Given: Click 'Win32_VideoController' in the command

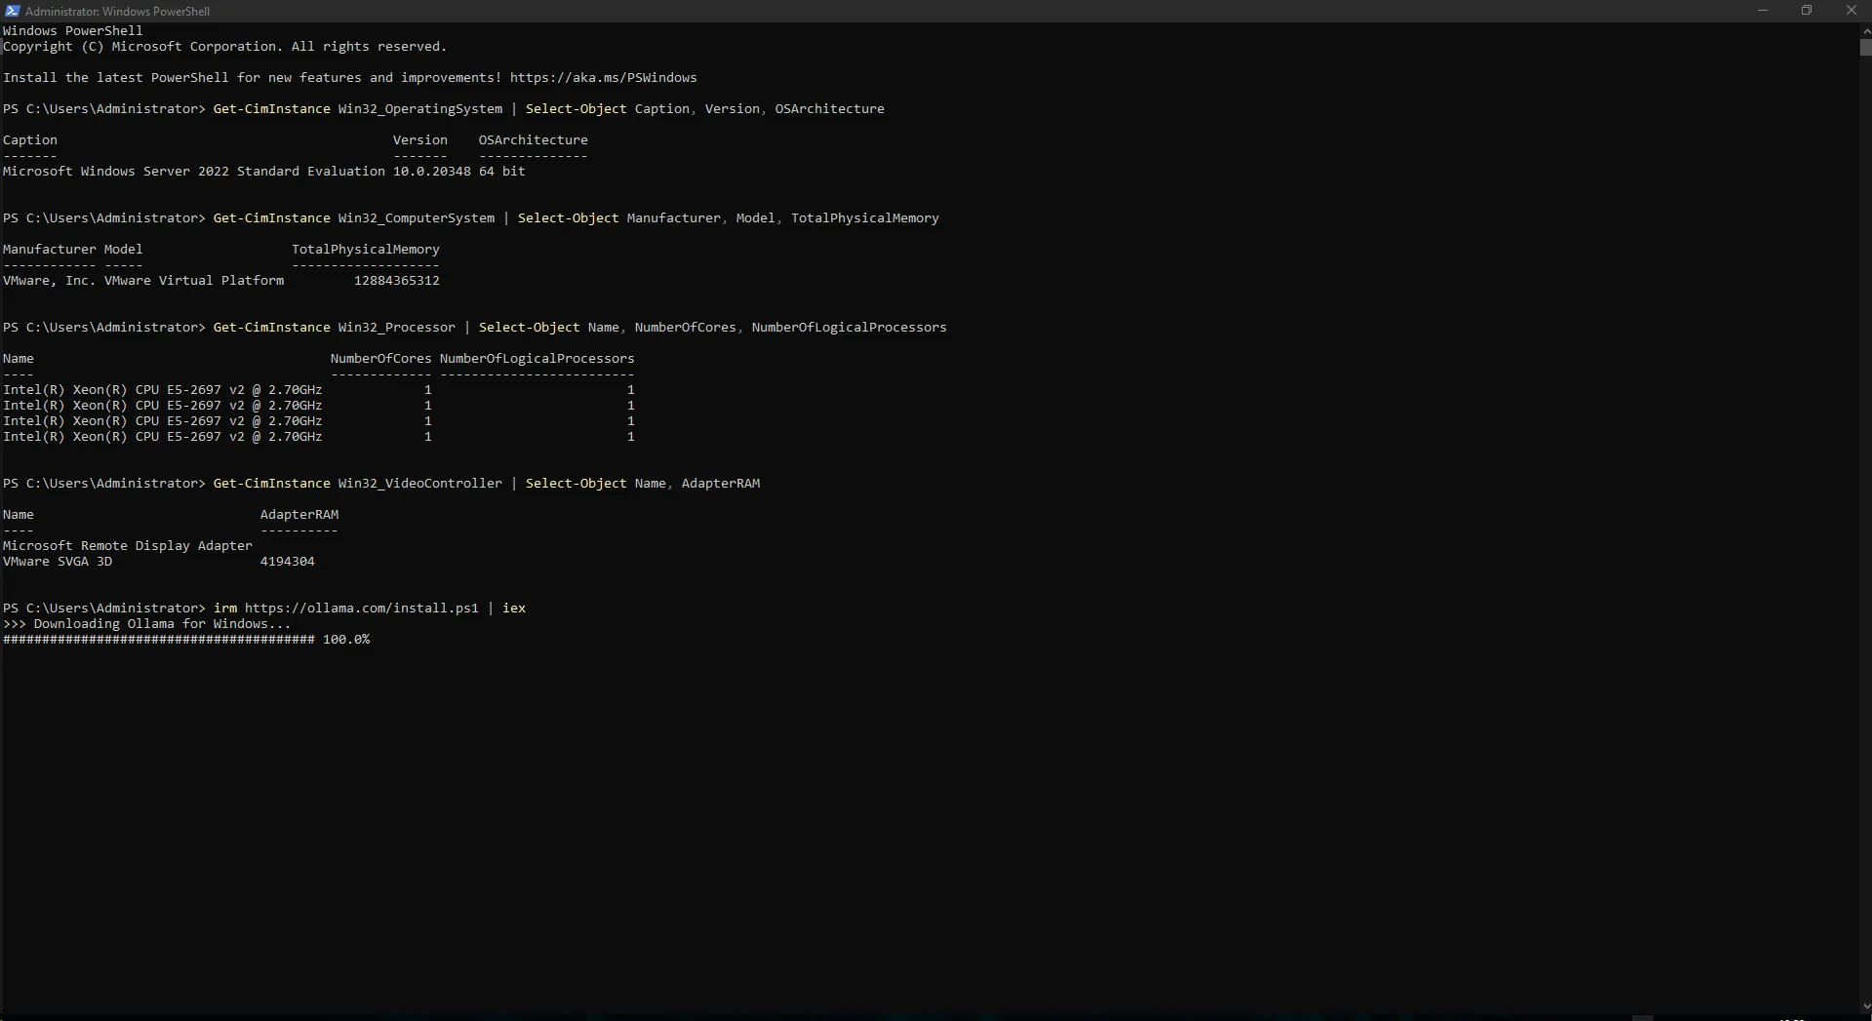Looking at the screenshot, I should [x=419, y=484].
